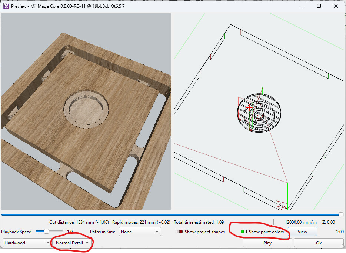The height and width of the screenshot is (253, 346).
Task: Click the preview timeline progress handle
Action: pyautogui.click(x=341, y=214)
